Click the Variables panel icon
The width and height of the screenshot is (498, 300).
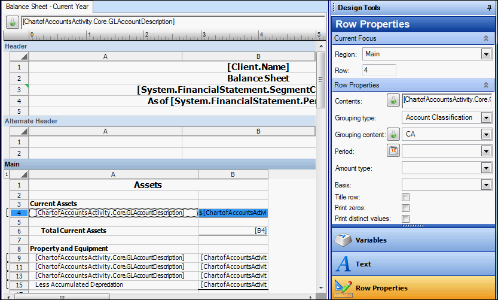[x=343, y=240]
